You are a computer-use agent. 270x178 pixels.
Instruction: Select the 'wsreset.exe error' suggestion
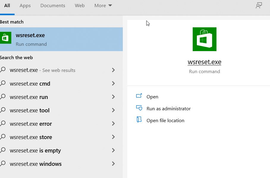coord(61,124)
